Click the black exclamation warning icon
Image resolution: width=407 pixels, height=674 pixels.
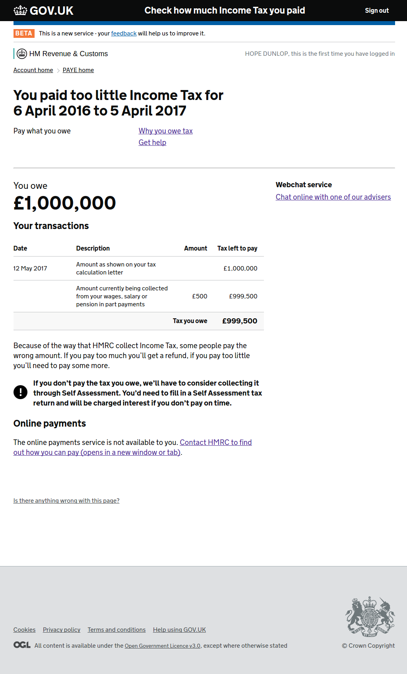(x=20, y=392)
